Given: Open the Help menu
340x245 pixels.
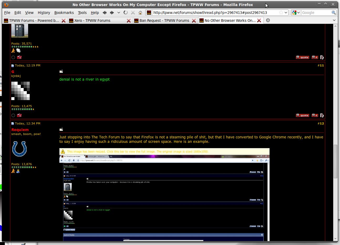Looking at the screenshot, I should (x=95, y=13).
